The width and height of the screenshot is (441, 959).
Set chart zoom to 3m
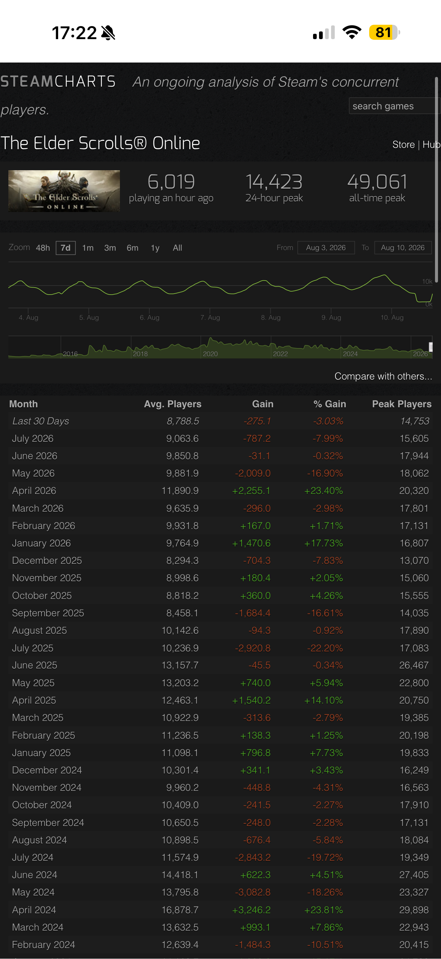pos(110,248)
